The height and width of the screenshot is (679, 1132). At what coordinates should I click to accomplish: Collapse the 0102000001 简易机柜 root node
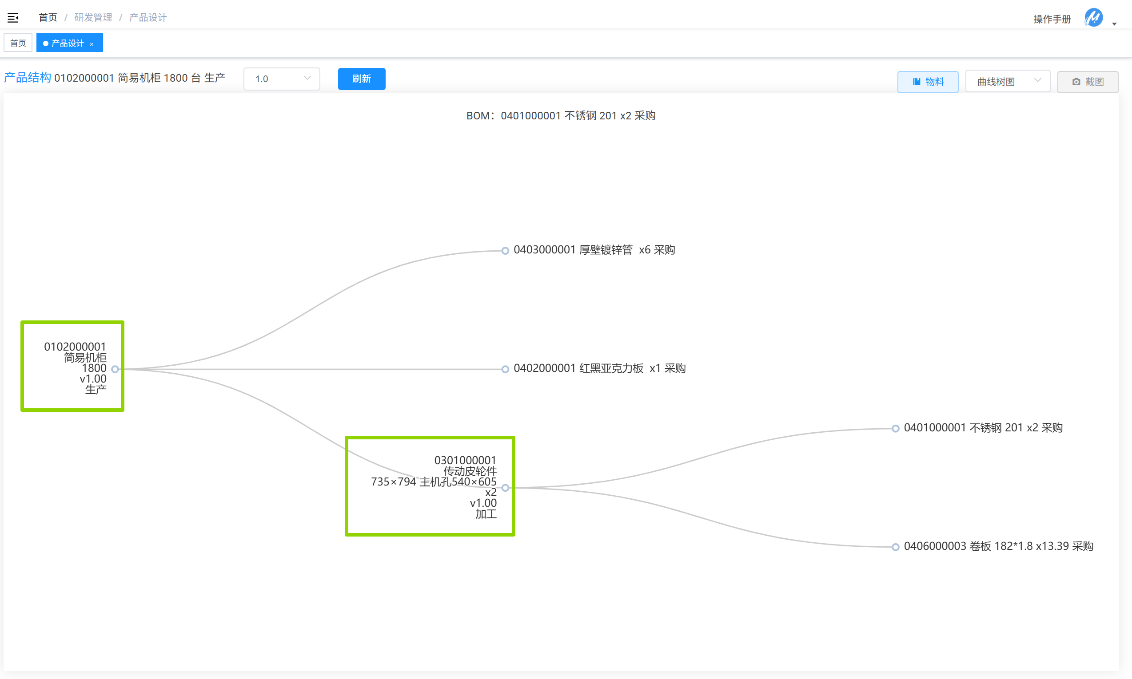(116, 369)
